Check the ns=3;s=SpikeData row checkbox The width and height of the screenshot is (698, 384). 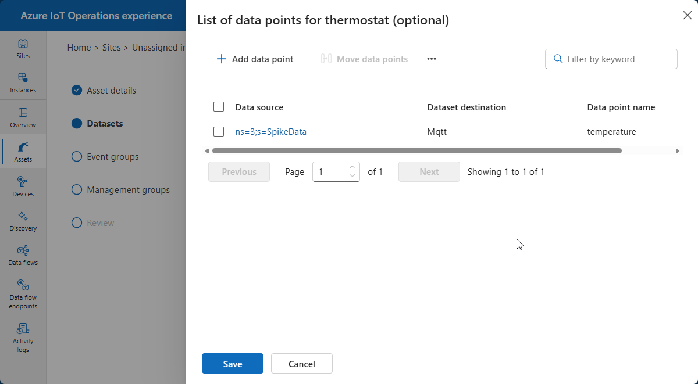click(219, 132)
